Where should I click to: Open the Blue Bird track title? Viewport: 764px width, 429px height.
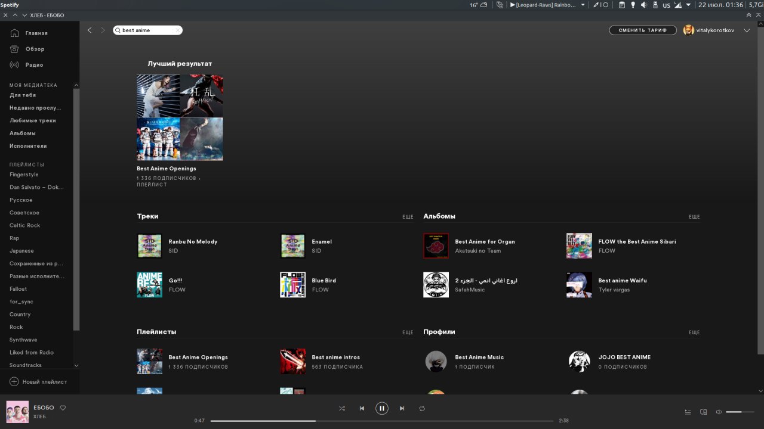pyautogui.click(x=324, y=281)
